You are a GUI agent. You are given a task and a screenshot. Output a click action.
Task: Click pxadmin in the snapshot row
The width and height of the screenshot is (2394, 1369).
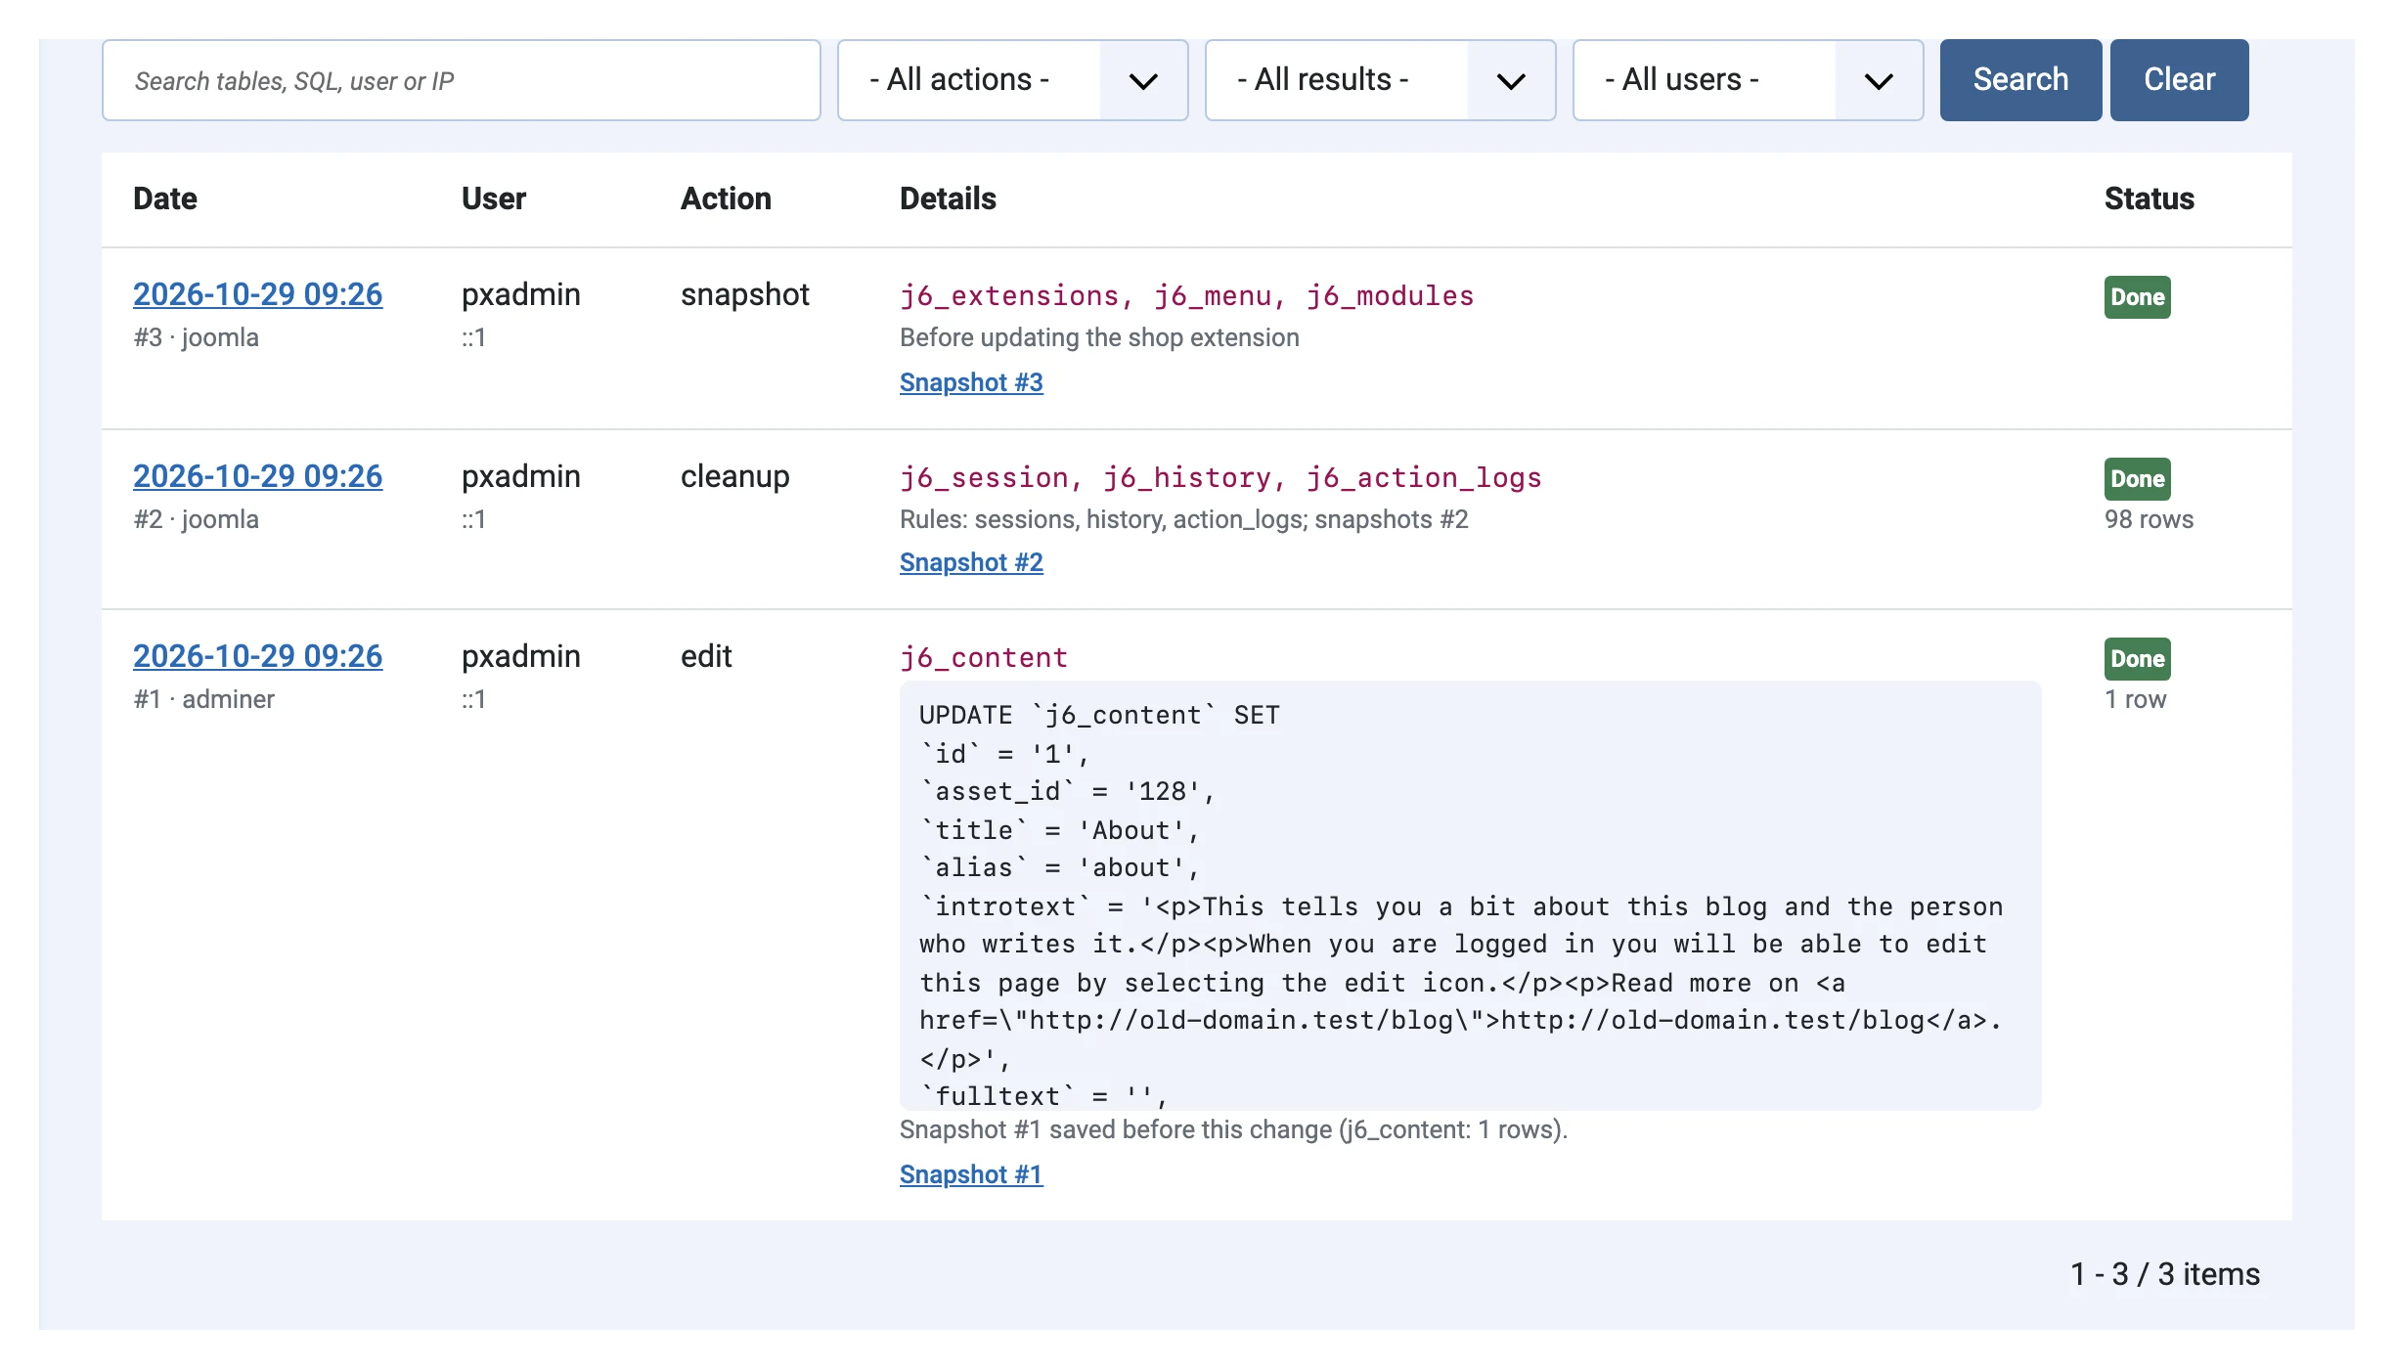click(x=521, y=294)
